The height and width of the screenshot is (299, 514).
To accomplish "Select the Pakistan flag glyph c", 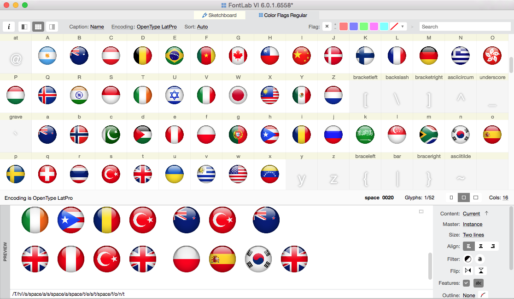I will 111,135.
